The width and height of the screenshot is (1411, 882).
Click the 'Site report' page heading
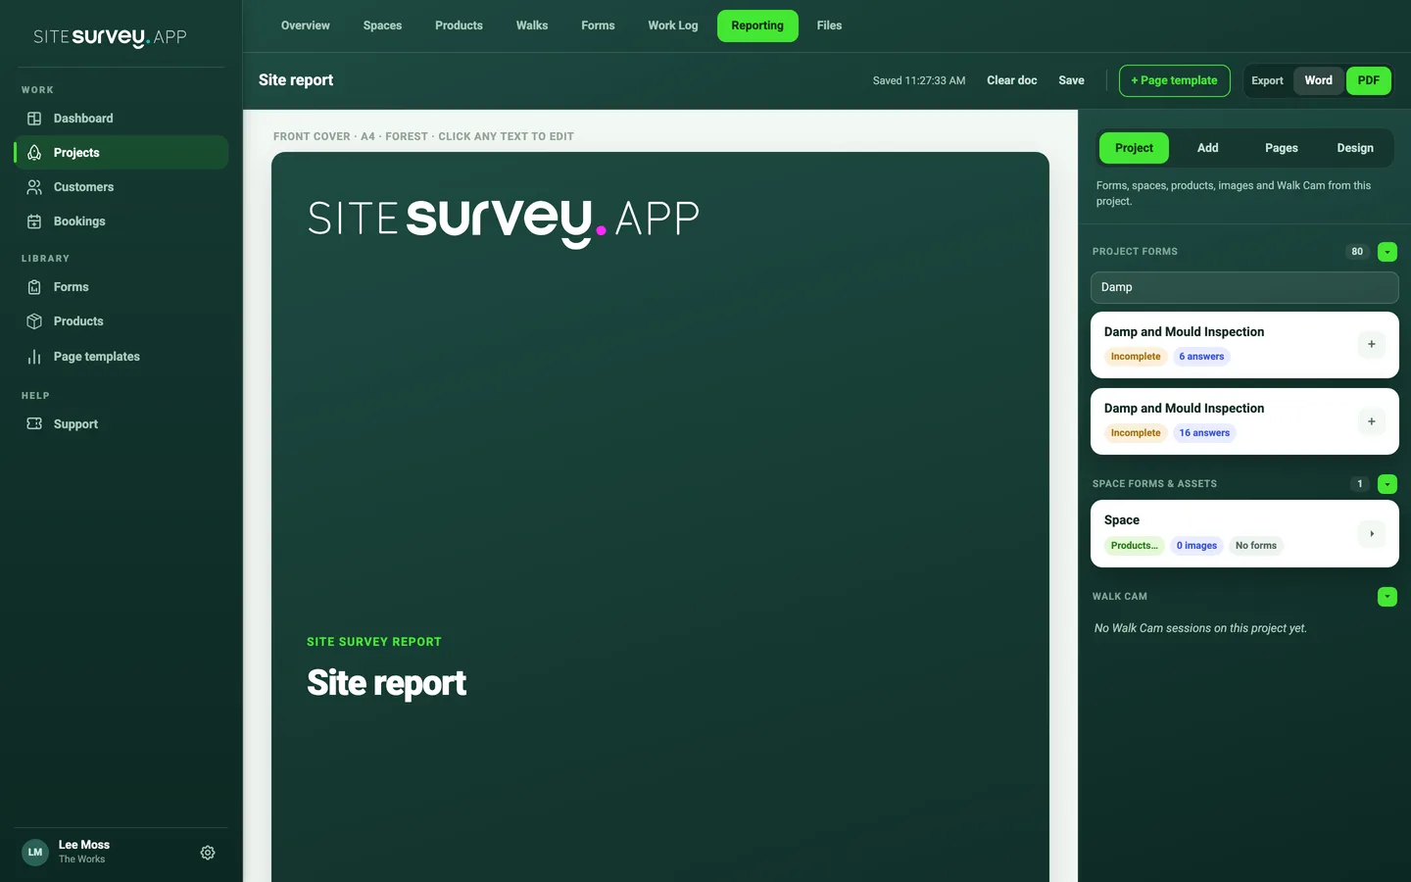(x=296, y=80)
